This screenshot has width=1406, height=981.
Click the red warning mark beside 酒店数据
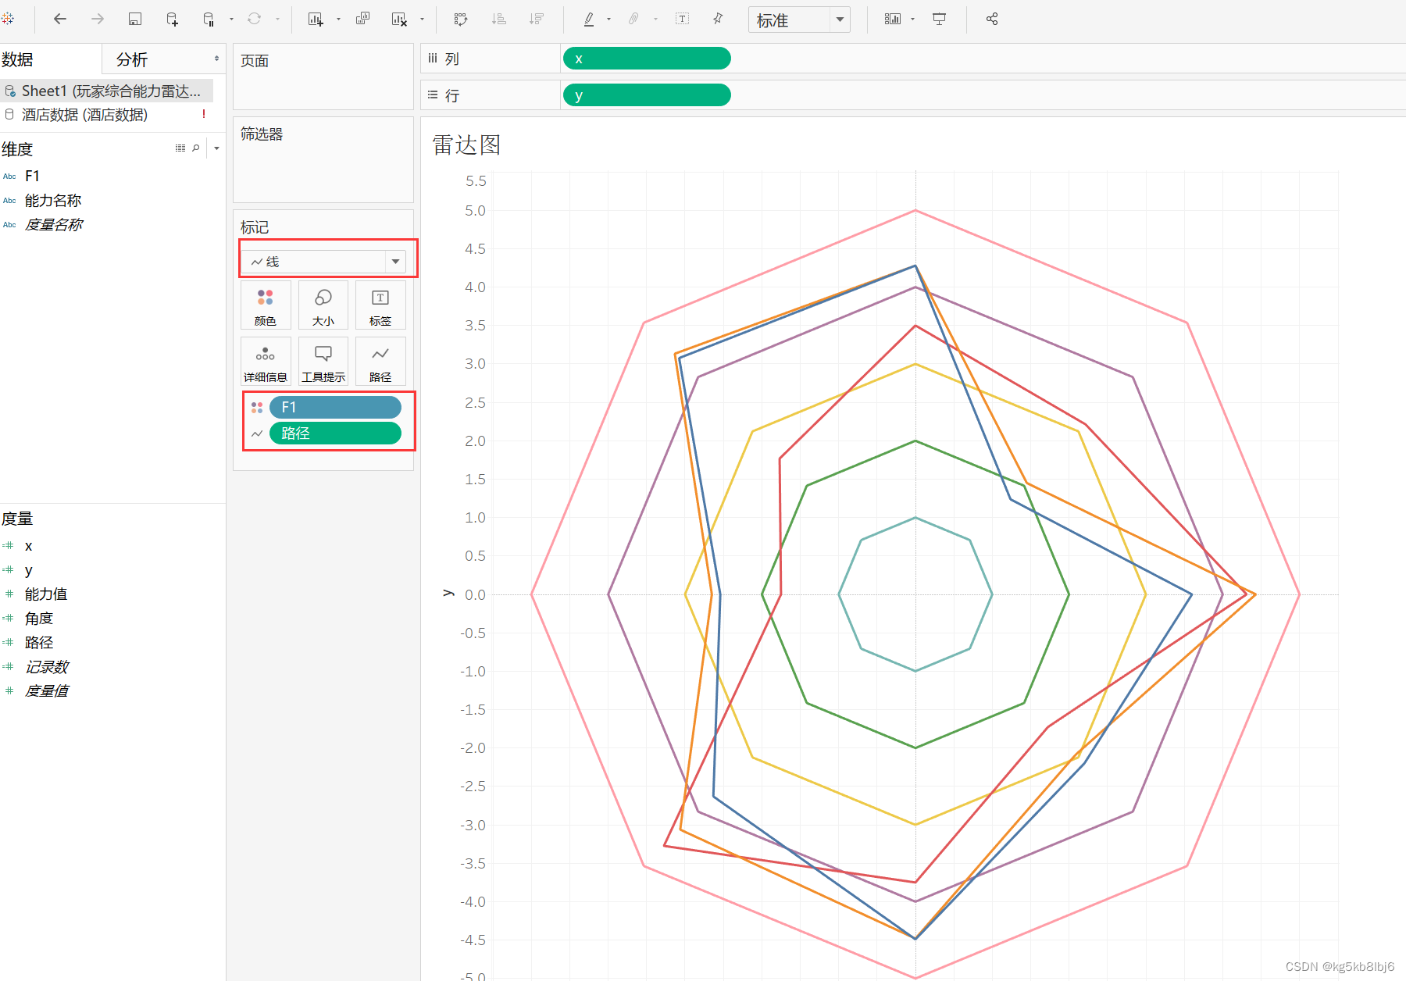pos(204,114)
